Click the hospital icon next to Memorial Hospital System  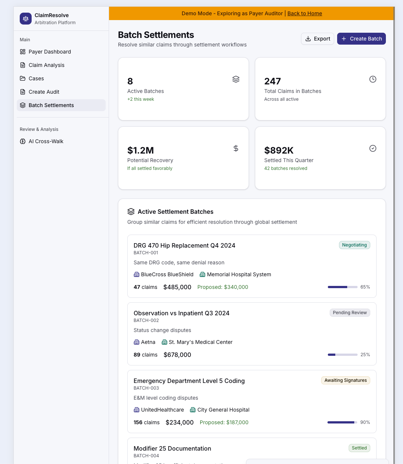click(202, 274)
